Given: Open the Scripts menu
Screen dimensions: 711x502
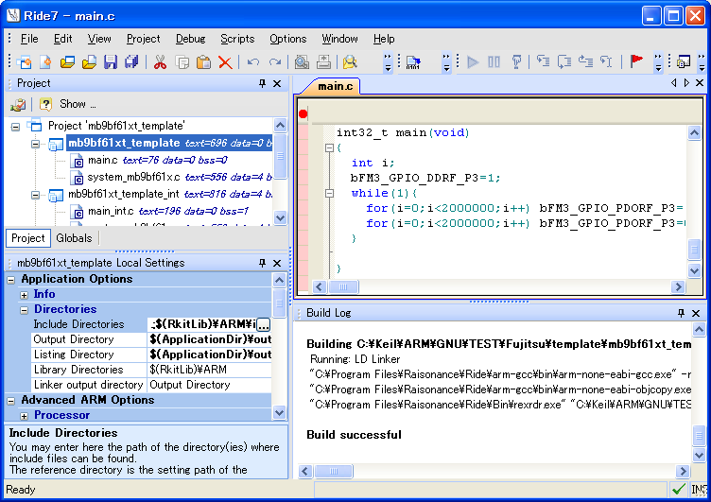Looking at the screenshot, I should tap(237, 39).
